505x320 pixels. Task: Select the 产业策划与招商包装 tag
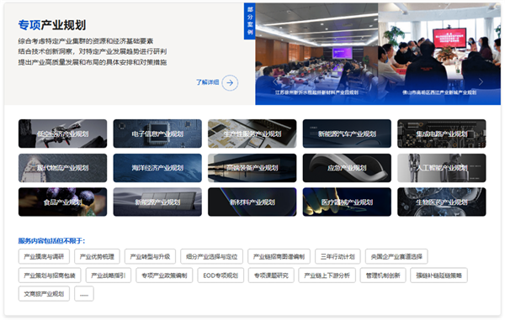pyautogui.click(x=50, y=275)
